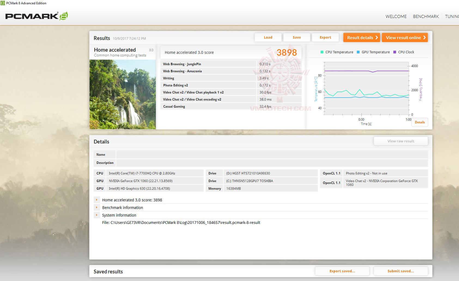Click the Description input field
Image resolution: width=459 pixels, height=281 pixels.
[x=272, y=163]
